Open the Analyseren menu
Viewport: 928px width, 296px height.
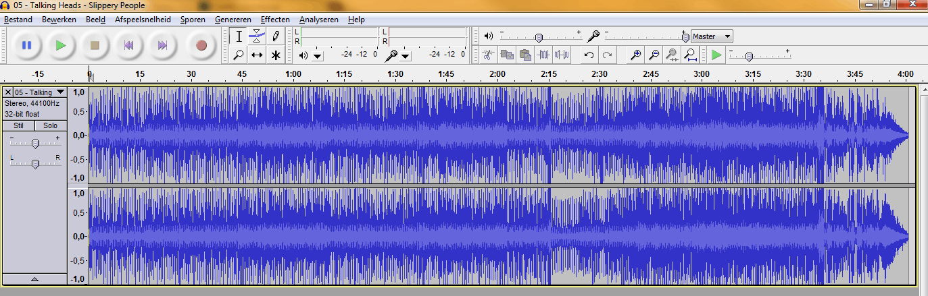click(319, 20)
